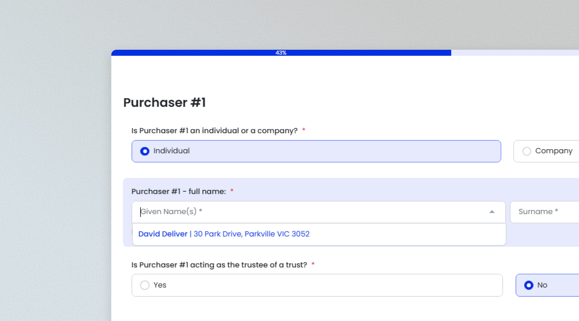
Task: Click the No option label text
Action: click(542, 285)
